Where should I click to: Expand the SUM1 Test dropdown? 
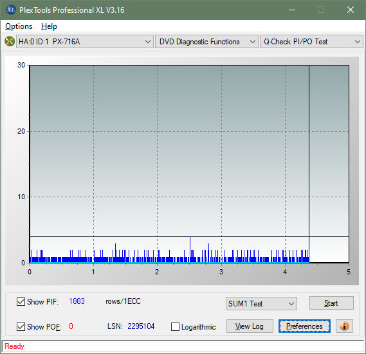(261, 304)
